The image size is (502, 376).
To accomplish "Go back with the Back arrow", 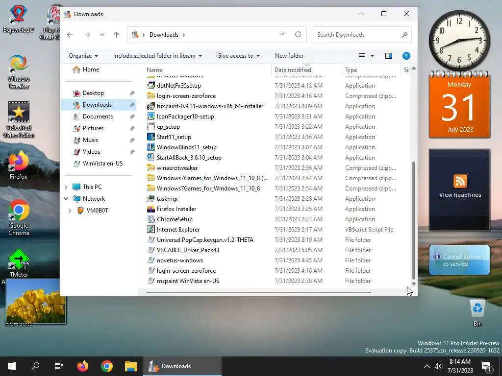I will [x=70, y=35].
